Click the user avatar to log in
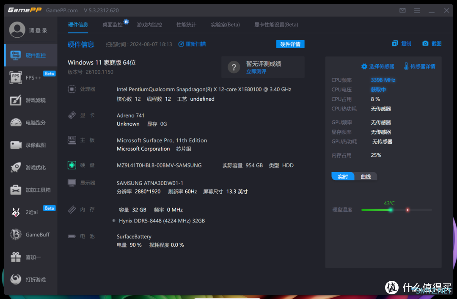 tap(17, 30)
